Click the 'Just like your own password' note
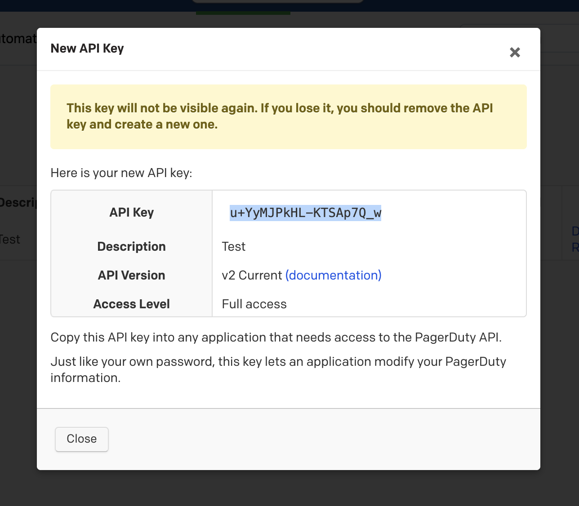 tap(279, 369)
